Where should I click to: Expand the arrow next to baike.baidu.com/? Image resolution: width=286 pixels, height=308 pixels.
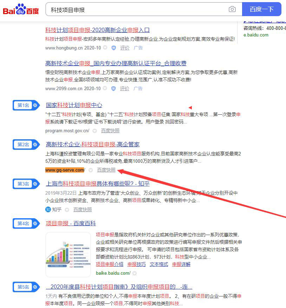(x=135, y=273)
